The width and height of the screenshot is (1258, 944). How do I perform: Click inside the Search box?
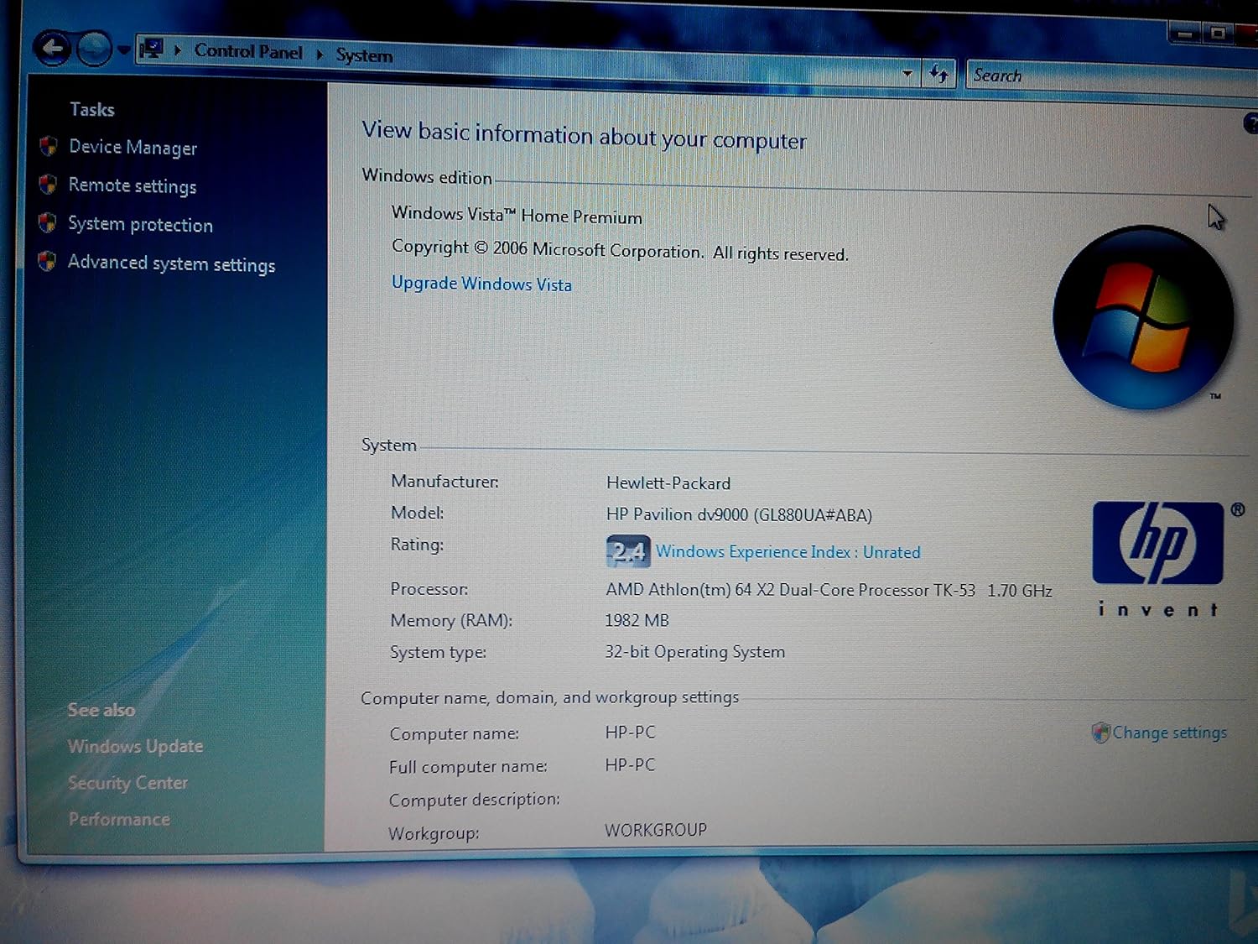coord(1107,77)
